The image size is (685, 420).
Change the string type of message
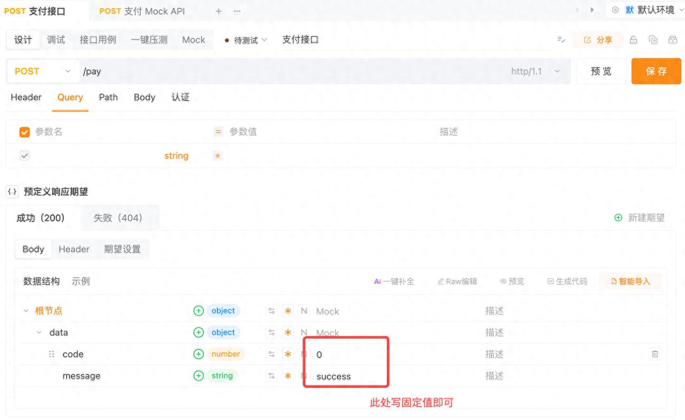point(222,376)
